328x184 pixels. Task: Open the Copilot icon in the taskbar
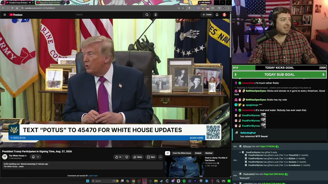pos(128,181)
